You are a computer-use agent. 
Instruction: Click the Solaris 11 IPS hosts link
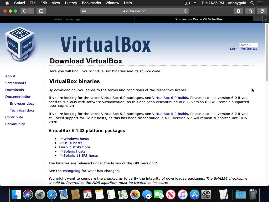pyautogui.click(x=81, y=156)
